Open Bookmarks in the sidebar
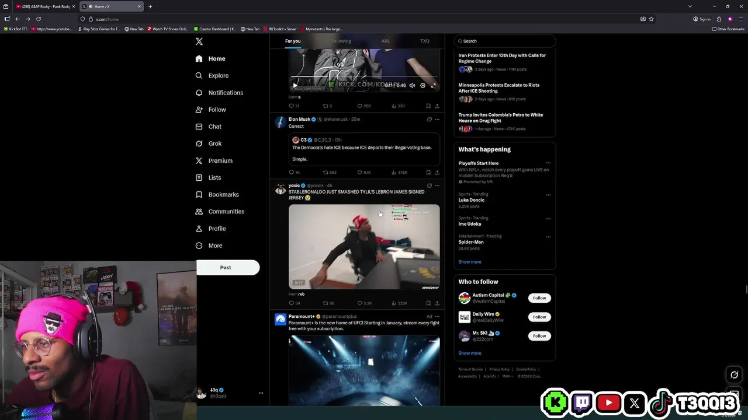748x420 pixels. (217, 194)
